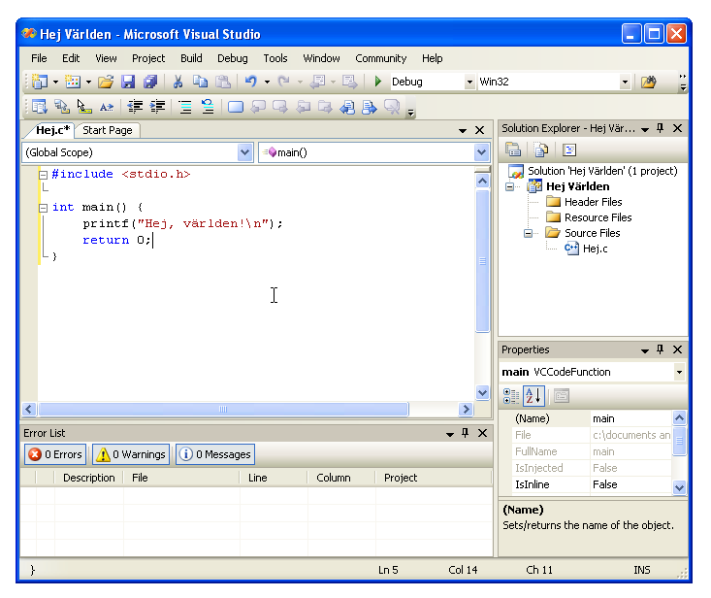Toggle the 0 Errors filter
This screenshot has width=711, height=598.
coord(55,454)
